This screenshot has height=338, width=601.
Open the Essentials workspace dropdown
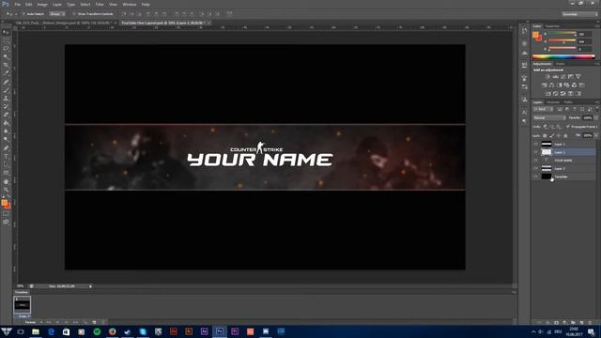pos(579,14)
